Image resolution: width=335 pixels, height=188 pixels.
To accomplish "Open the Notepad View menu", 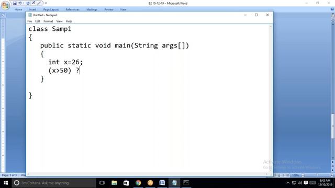I will [x=59, y=21].
